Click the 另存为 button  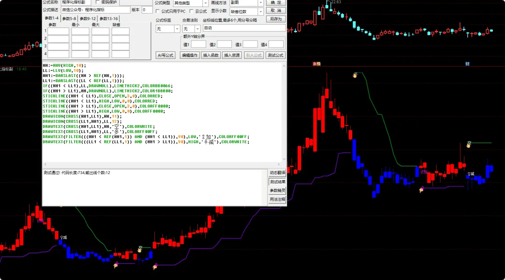click(x=276, y=19)
